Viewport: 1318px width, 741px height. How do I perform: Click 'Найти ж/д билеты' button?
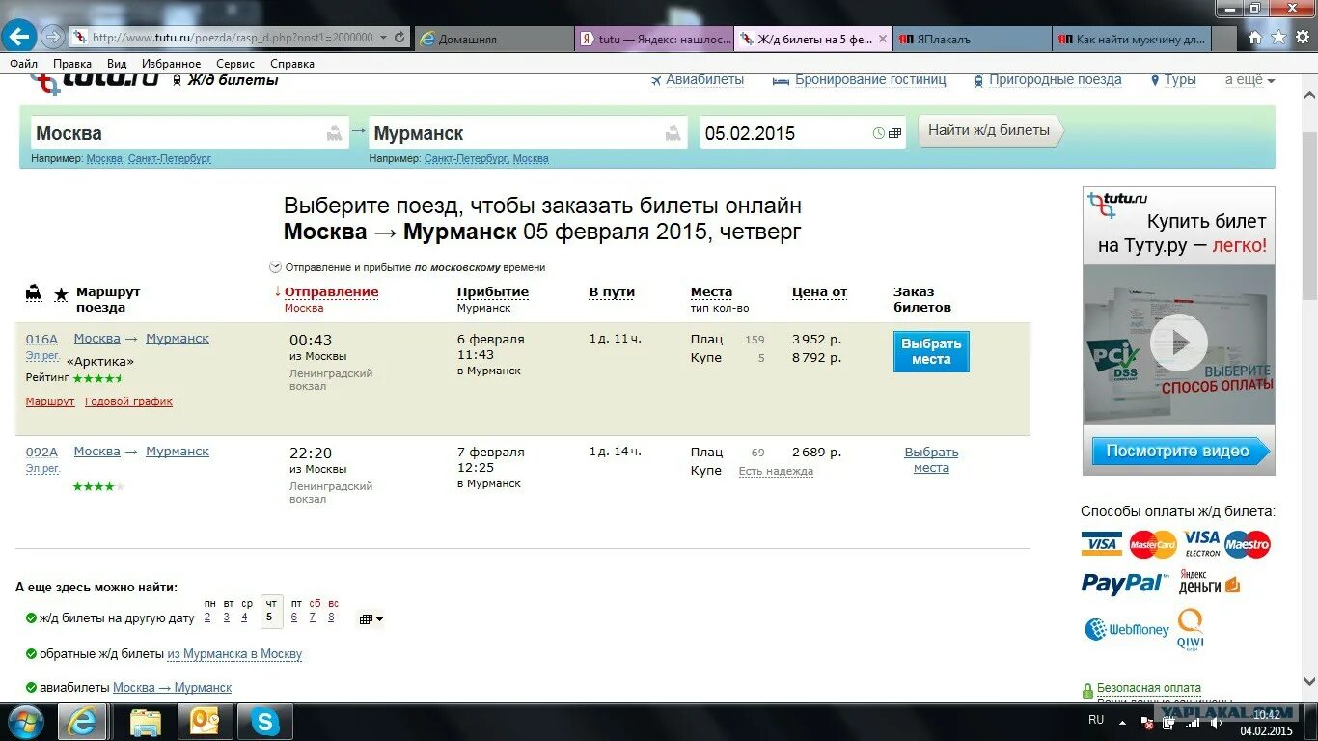989,130
